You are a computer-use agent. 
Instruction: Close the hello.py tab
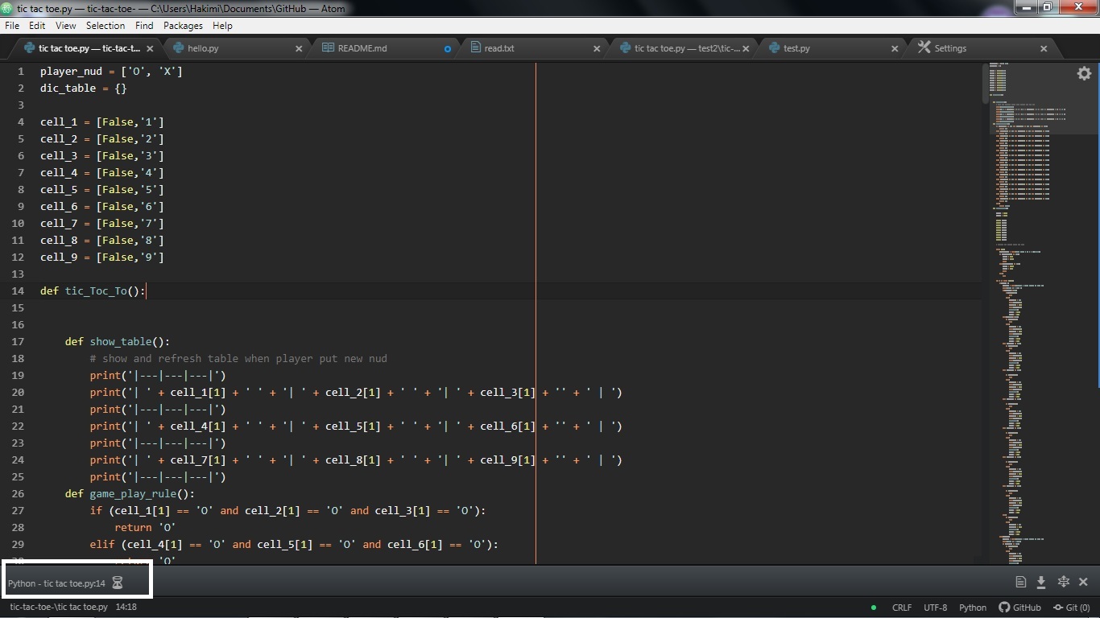[299, 48]
